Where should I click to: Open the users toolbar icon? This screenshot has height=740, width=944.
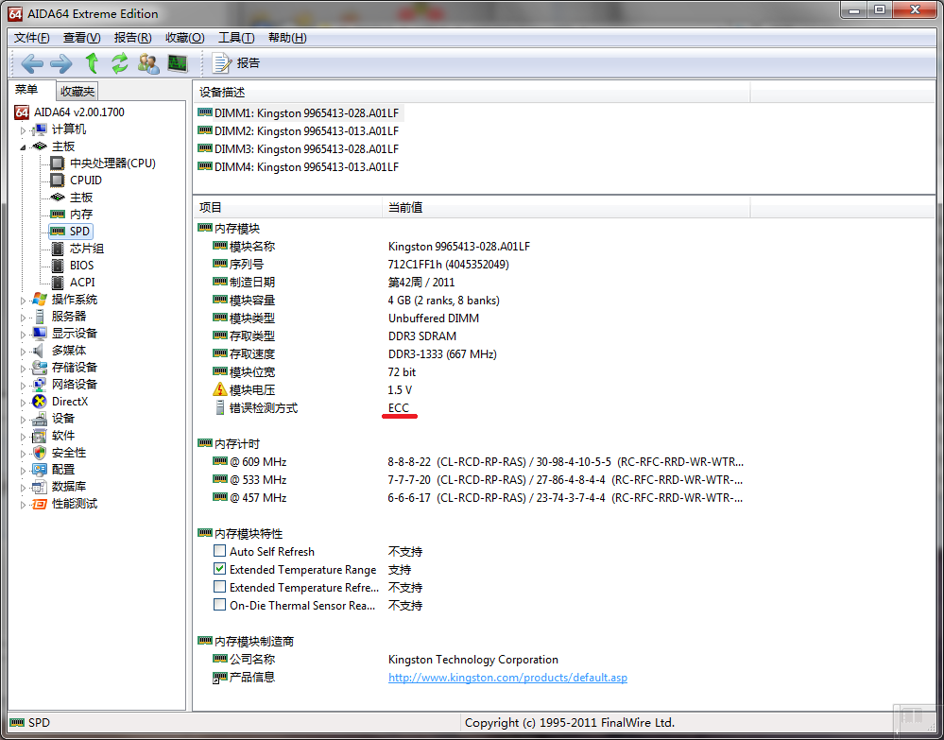[148, 63]
